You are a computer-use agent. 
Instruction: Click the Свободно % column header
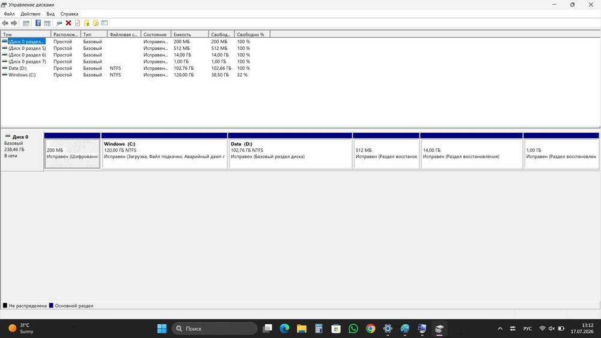click(252, 34)
